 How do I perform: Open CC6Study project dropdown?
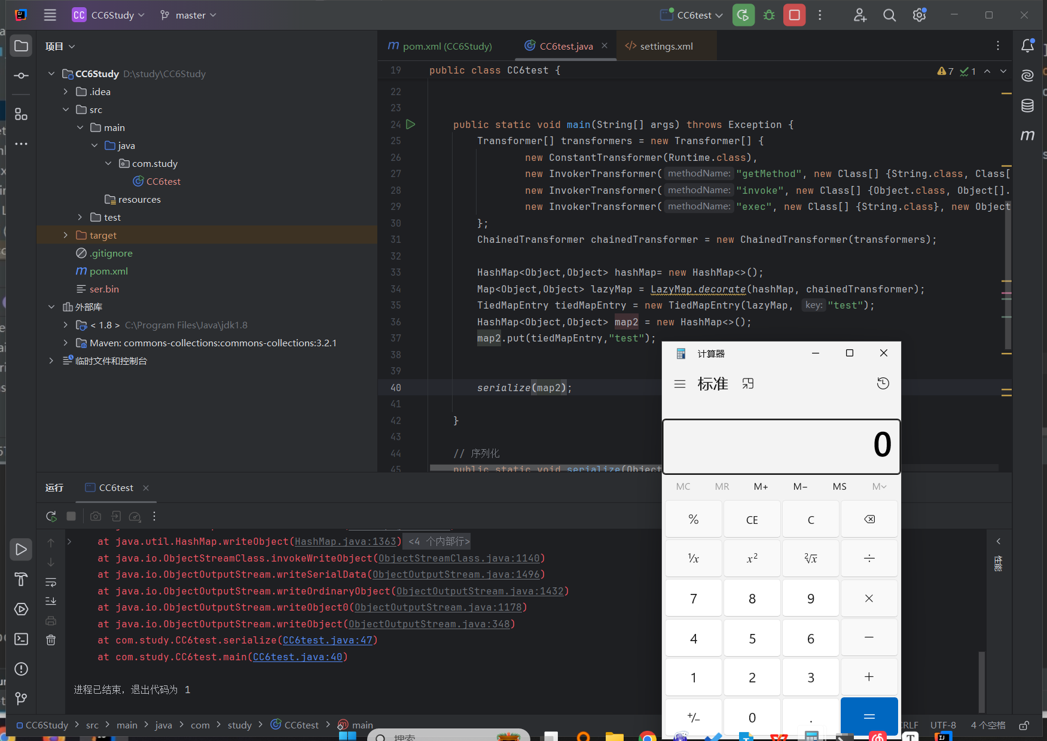coord(108,15)
